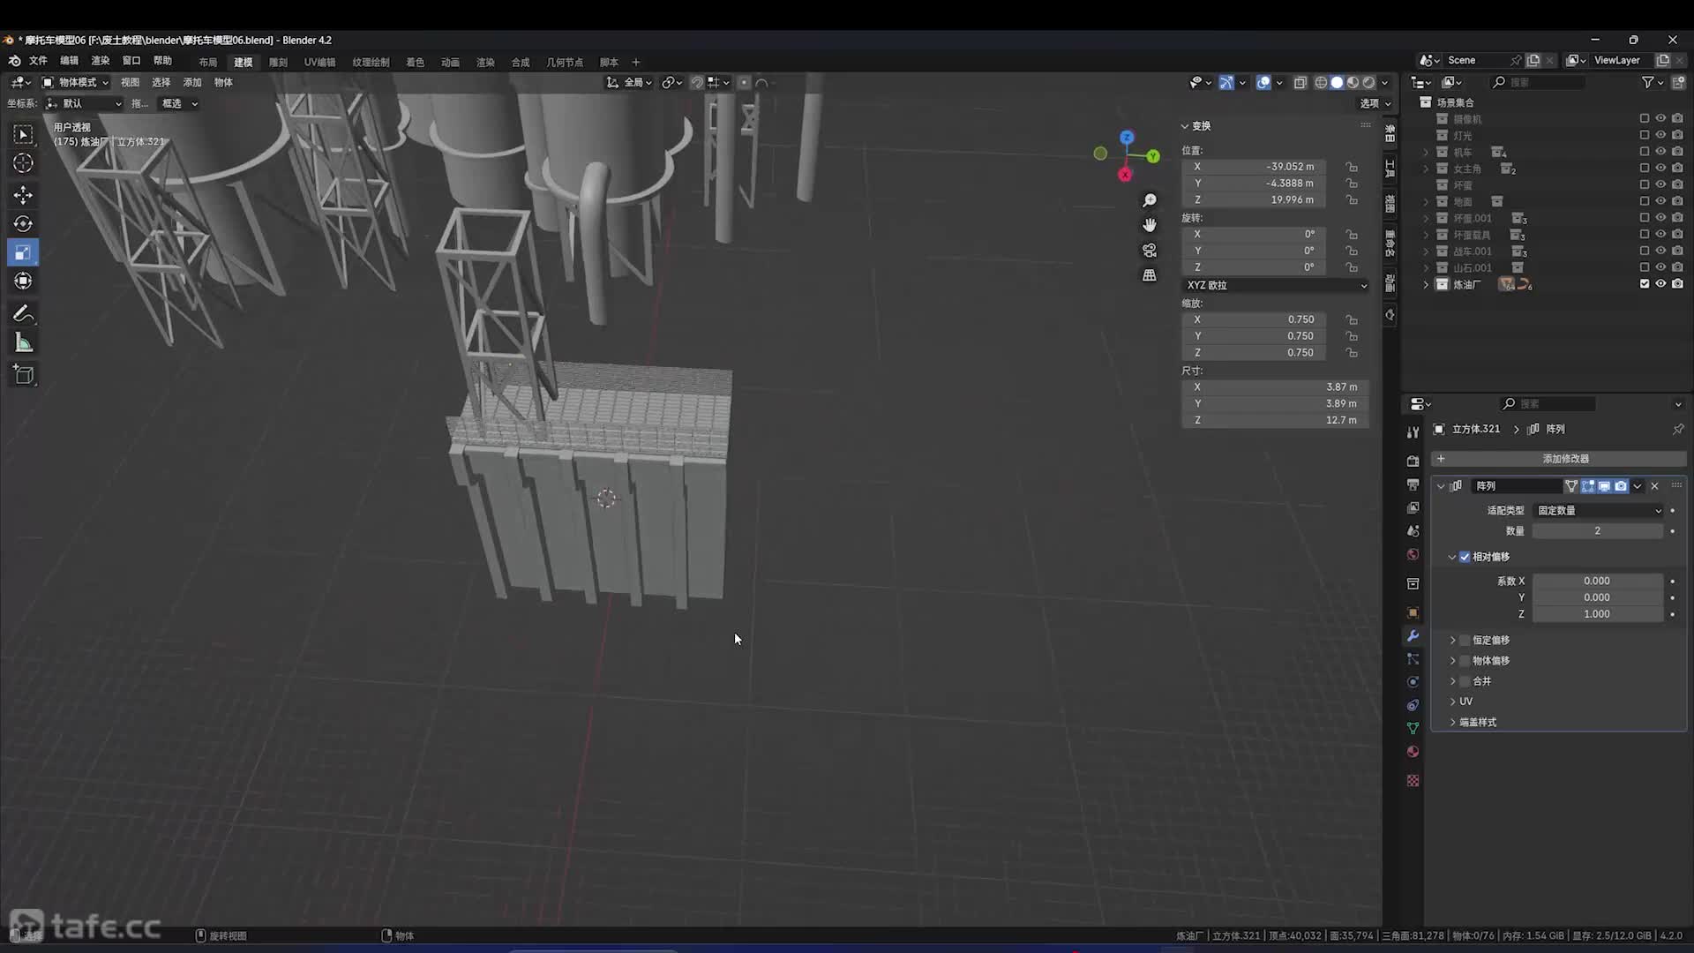Select the Select Box tool
The height and width of the screenshot is (953, 1694).
(x=24, y=134)
